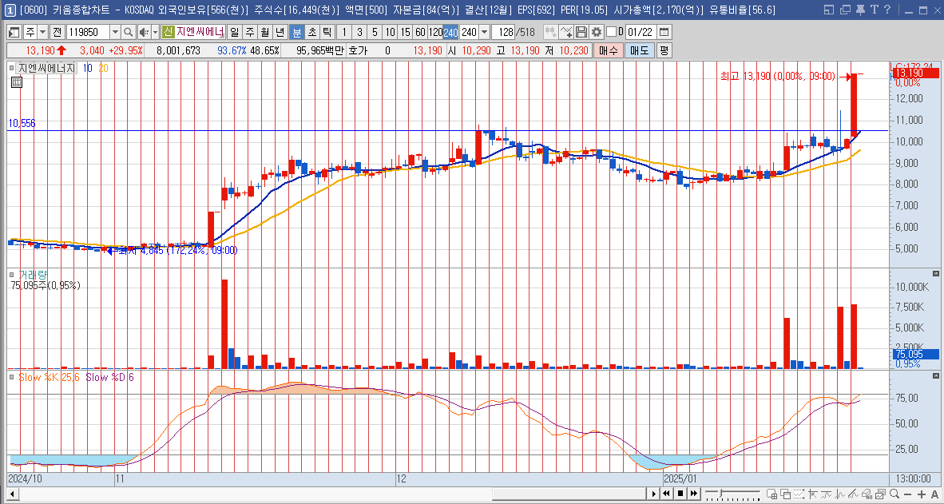Click the letter A auto-scale icon

click(934, 494)
